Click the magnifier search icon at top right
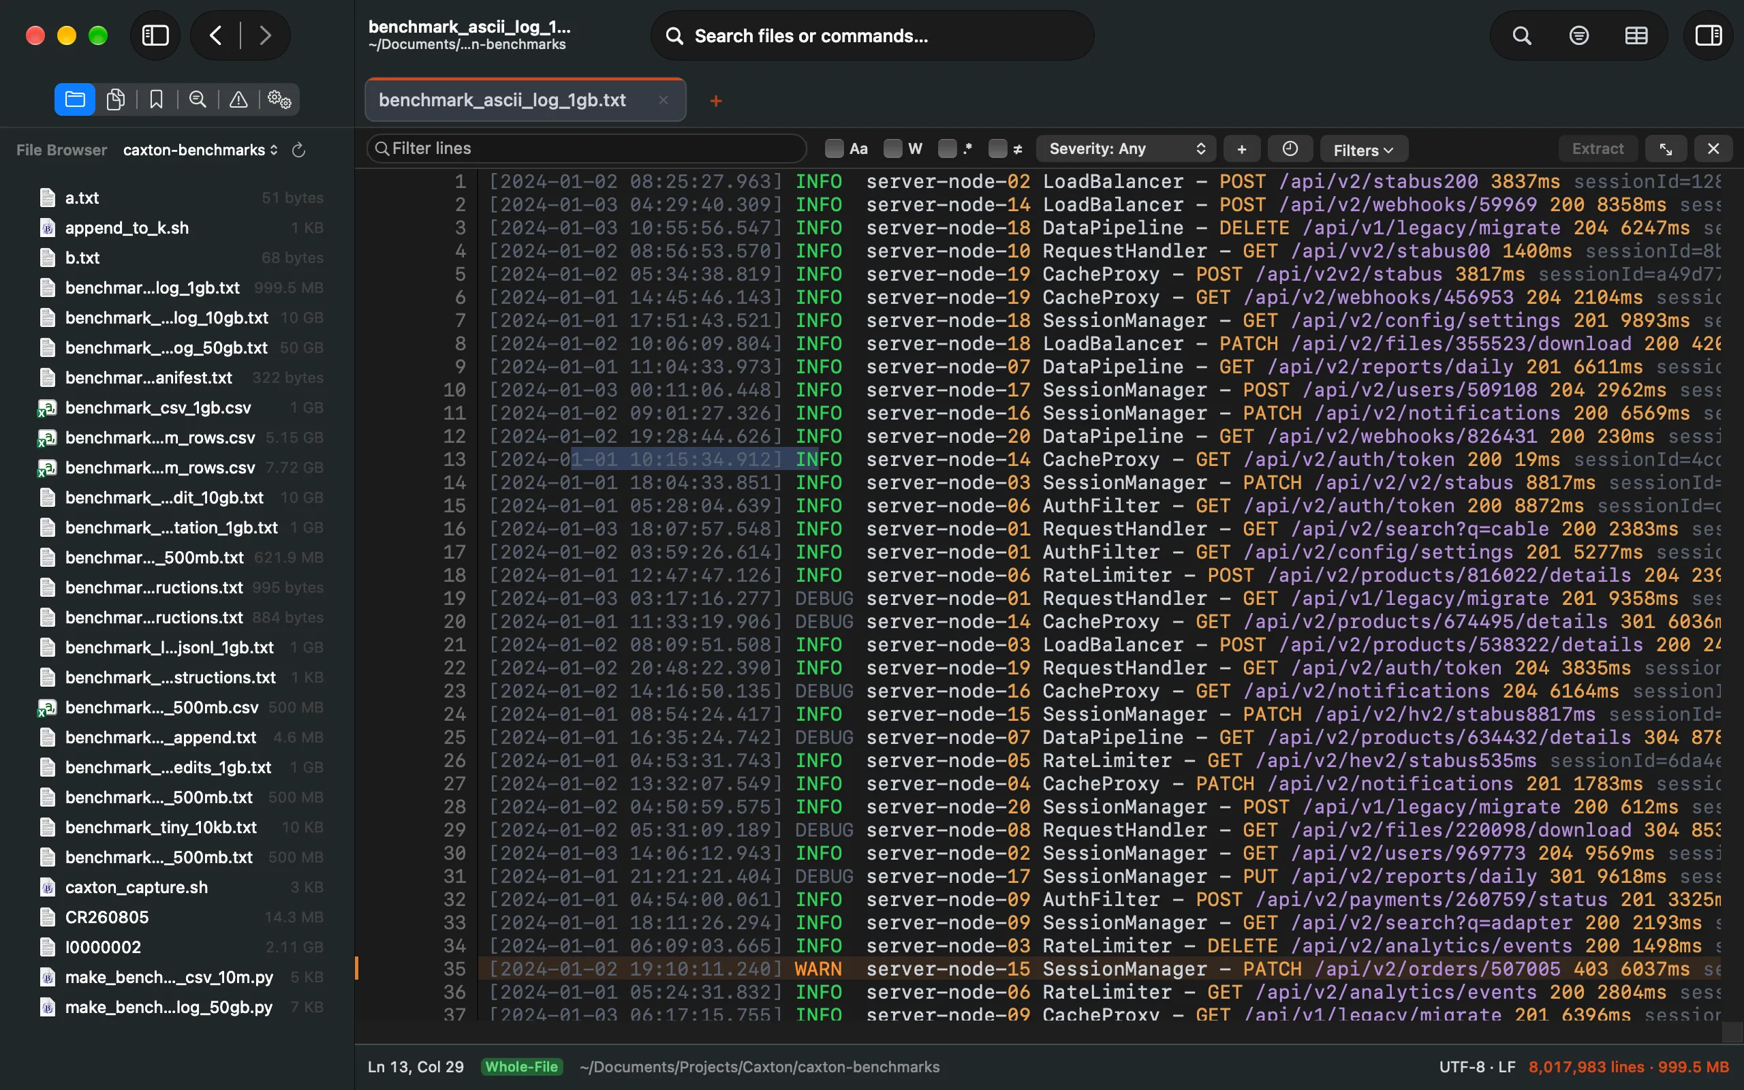 [x=1521, y=35]
